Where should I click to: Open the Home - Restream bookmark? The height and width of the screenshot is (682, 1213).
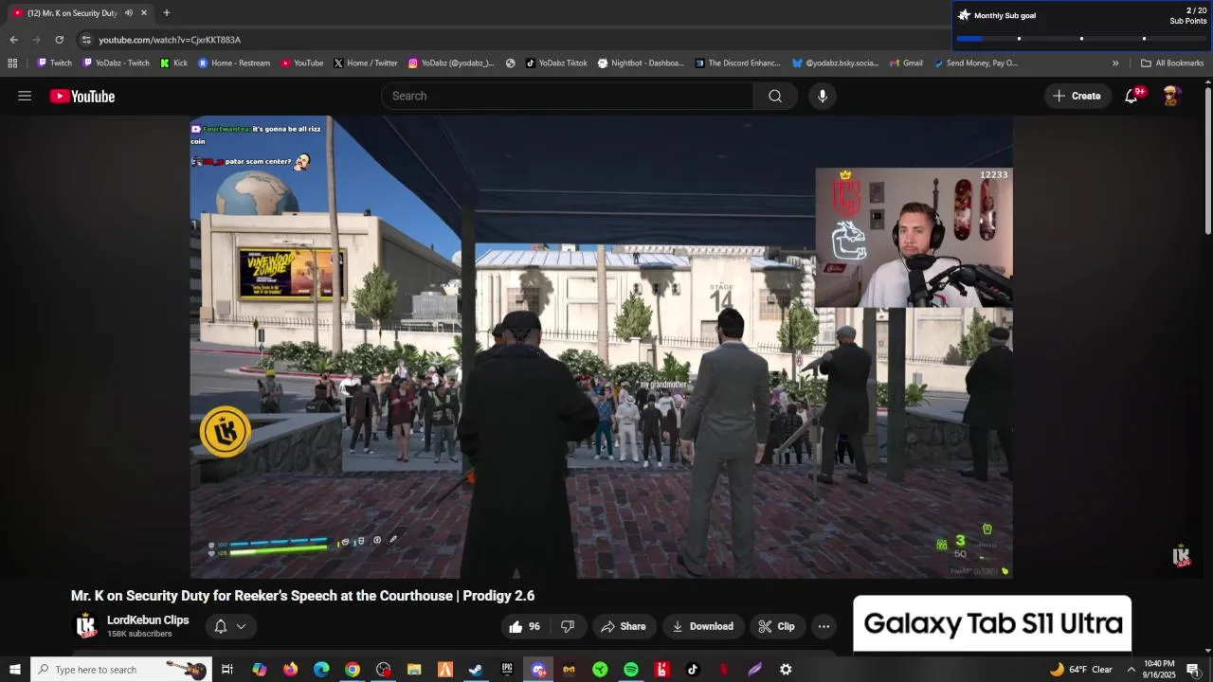[x=234, y=63]
